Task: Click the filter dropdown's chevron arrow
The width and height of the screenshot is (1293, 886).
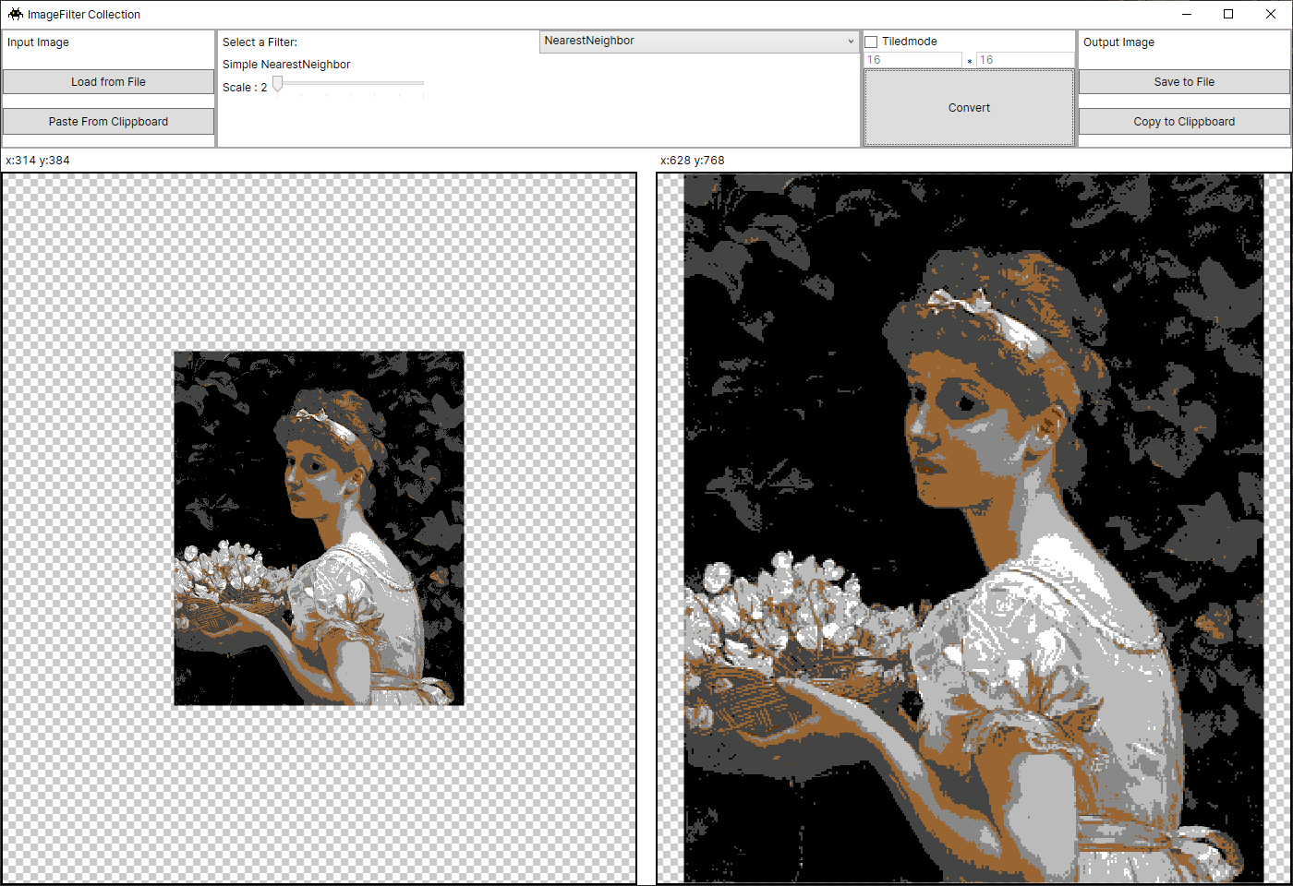Action: pos(849,41)
